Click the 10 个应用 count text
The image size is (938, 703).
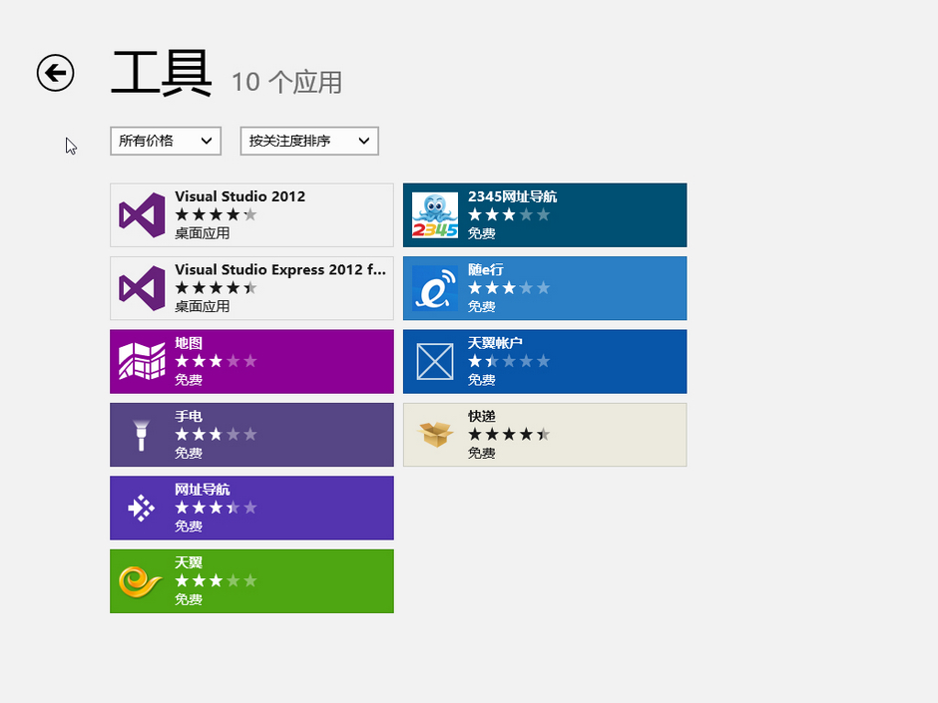pos(286,83)
